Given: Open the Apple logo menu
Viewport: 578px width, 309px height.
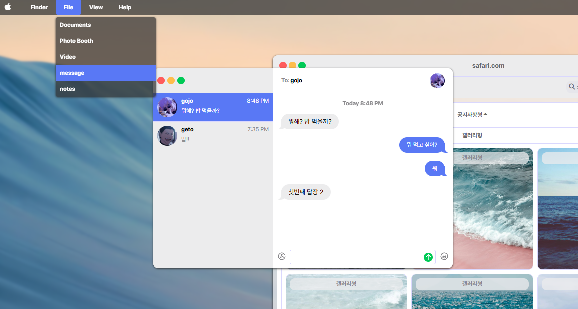Looking at the screenshot, I should pyautogui.click(x=8, y=7).
